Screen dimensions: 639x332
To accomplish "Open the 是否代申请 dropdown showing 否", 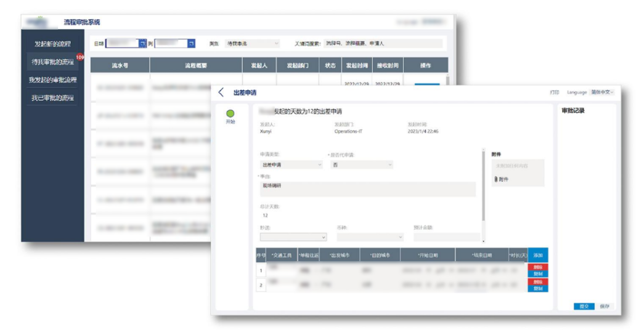I will [x=361, y=164].
